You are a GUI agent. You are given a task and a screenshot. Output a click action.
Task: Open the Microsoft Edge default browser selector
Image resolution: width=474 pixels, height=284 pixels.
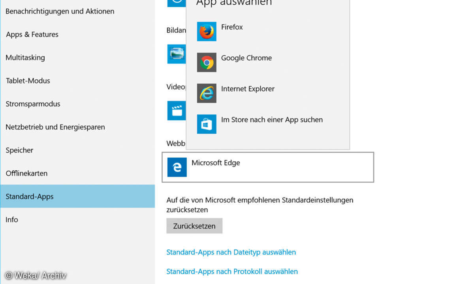[x=268, y=167]
